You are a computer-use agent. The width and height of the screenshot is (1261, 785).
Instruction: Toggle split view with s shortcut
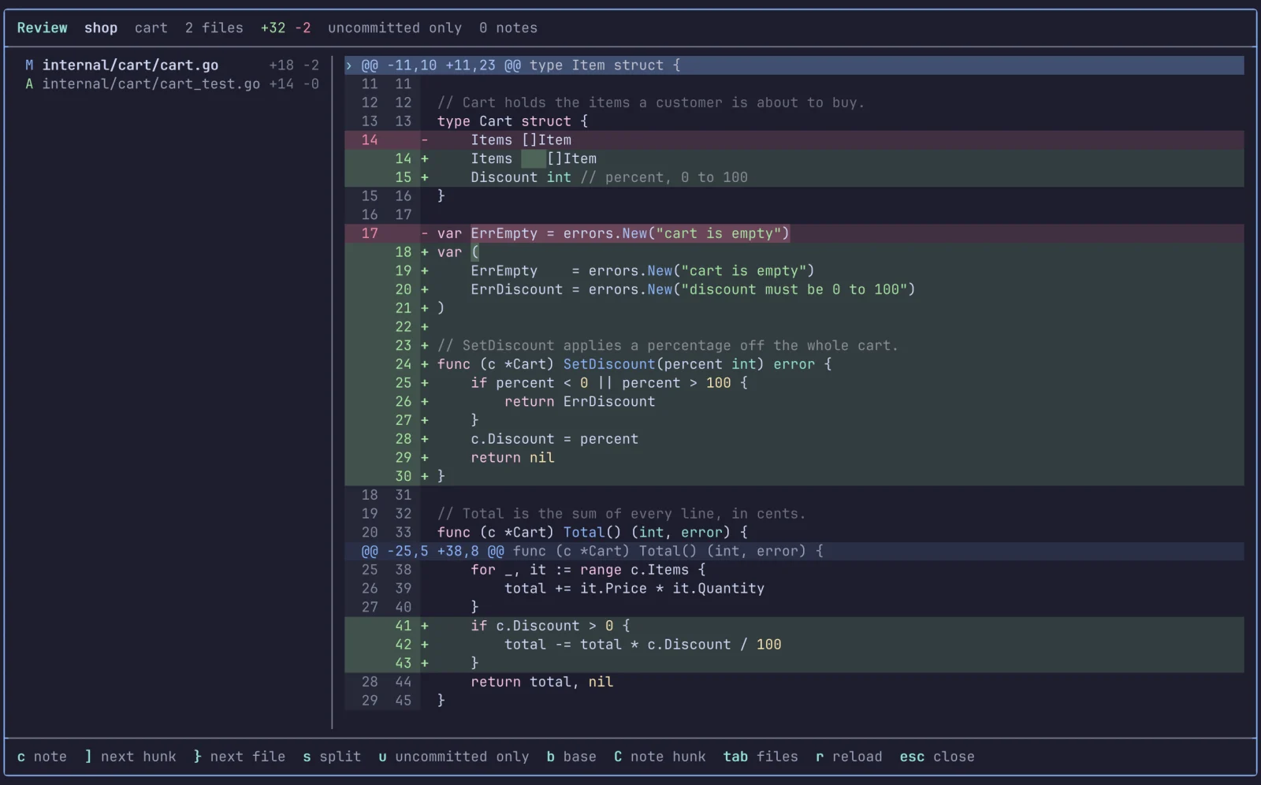[332, 757]
